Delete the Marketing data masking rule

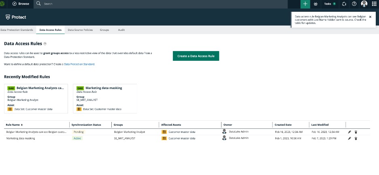pos(356,139)
